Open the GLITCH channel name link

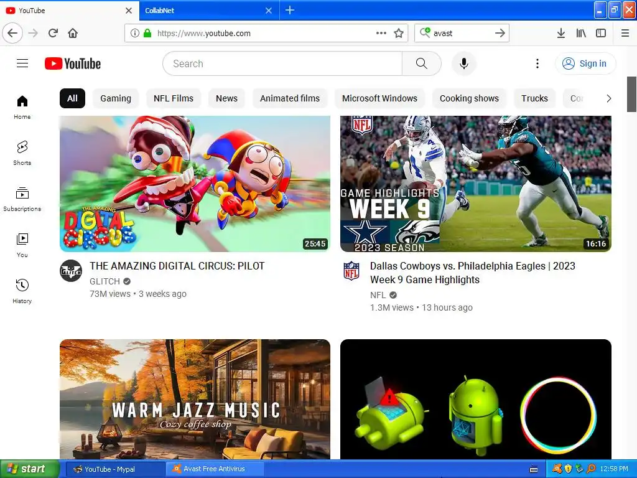[x=105, y=281]
